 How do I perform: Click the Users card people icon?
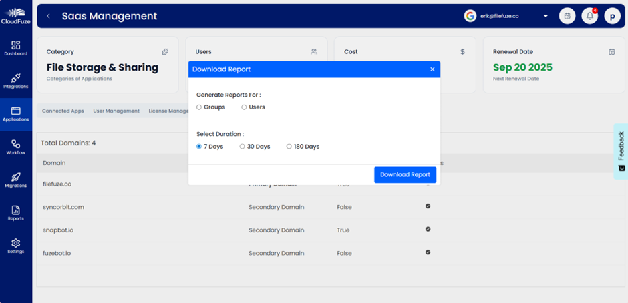point(314,51)
